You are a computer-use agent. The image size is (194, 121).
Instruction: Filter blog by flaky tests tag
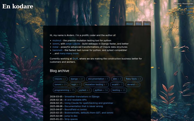tap(133, 79)
